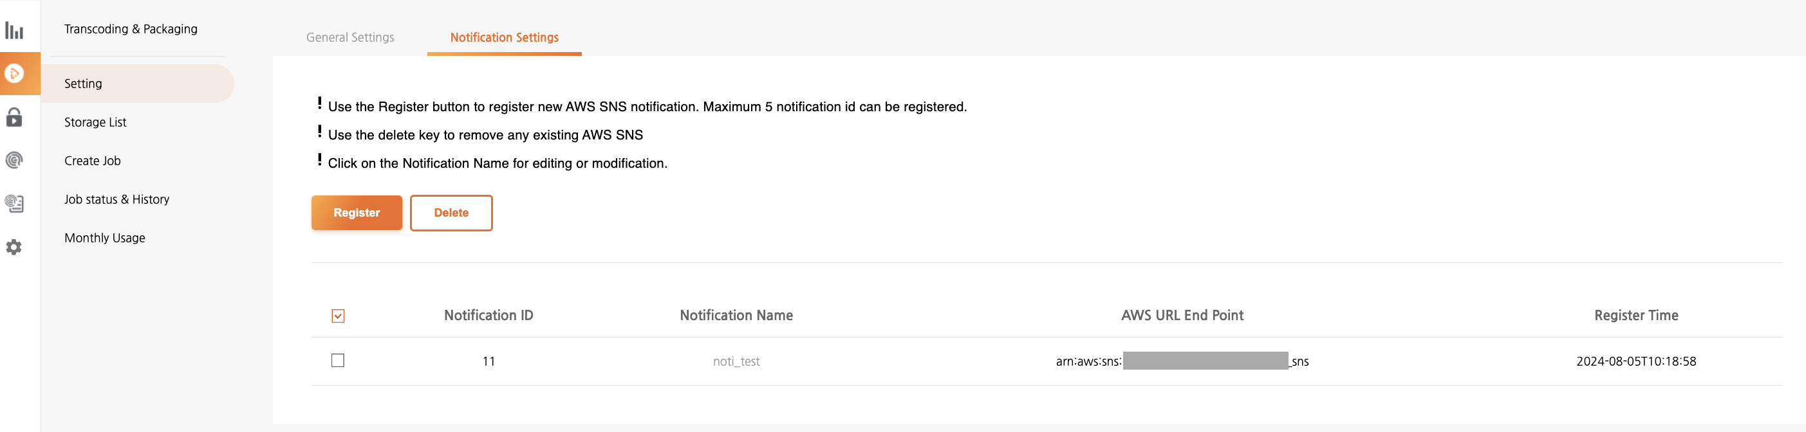
Task: Click the Register Time column header
Action: 1635,315
